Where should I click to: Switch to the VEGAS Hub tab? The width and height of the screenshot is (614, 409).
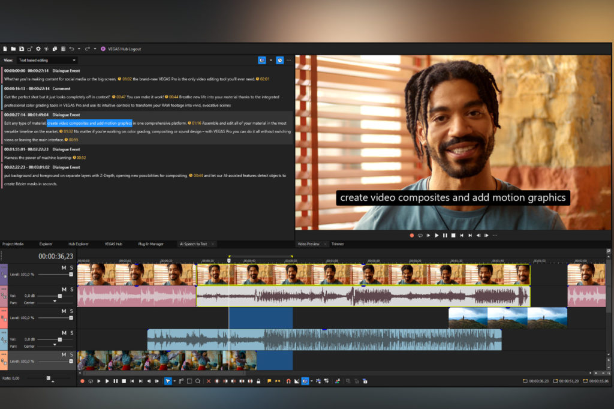[x=113, y=244]
